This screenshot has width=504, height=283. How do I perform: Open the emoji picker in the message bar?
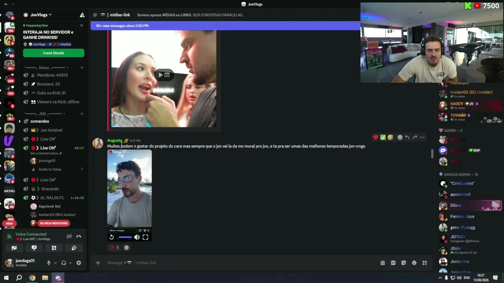[414, 263]
